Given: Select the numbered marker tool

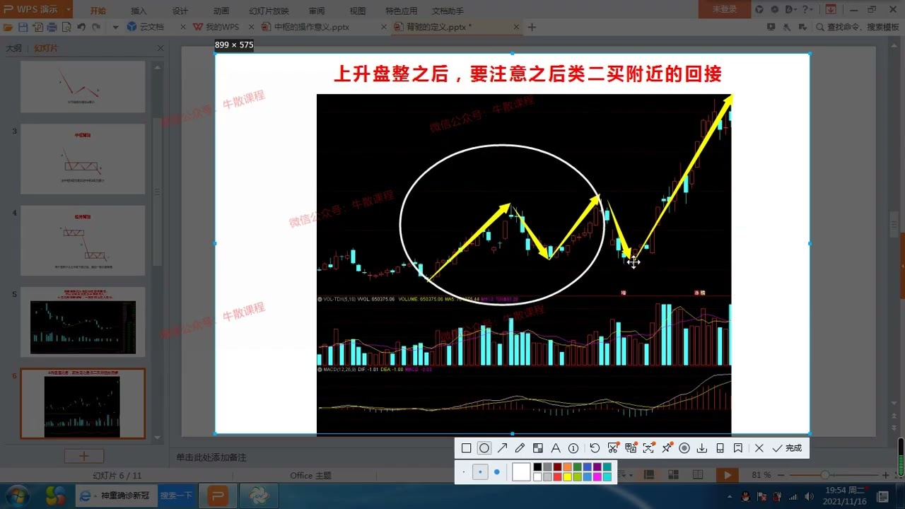Looking at the screenshot, I should point(573,448).
